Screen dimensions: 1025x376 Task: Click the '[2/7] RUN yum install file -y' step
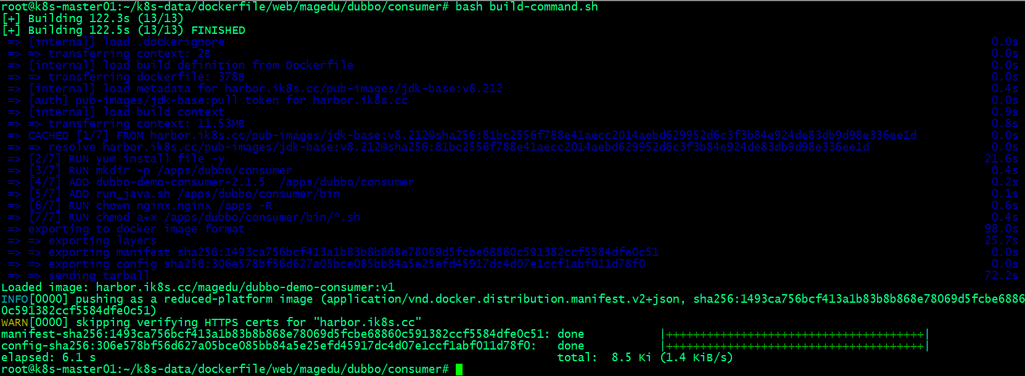[x=127, y=159]
